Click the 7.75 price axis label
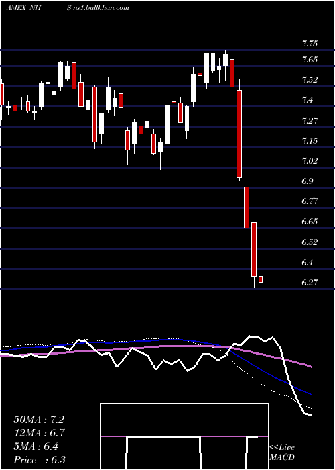 (310, 44)
